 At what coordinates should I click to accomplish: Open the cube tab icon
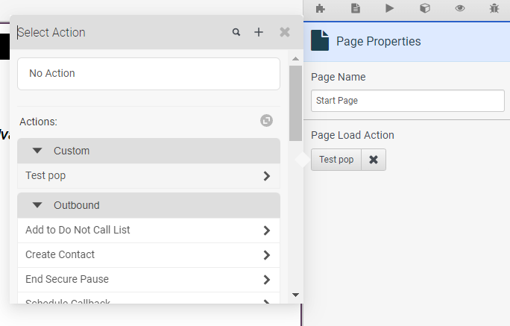click(424, 9)
